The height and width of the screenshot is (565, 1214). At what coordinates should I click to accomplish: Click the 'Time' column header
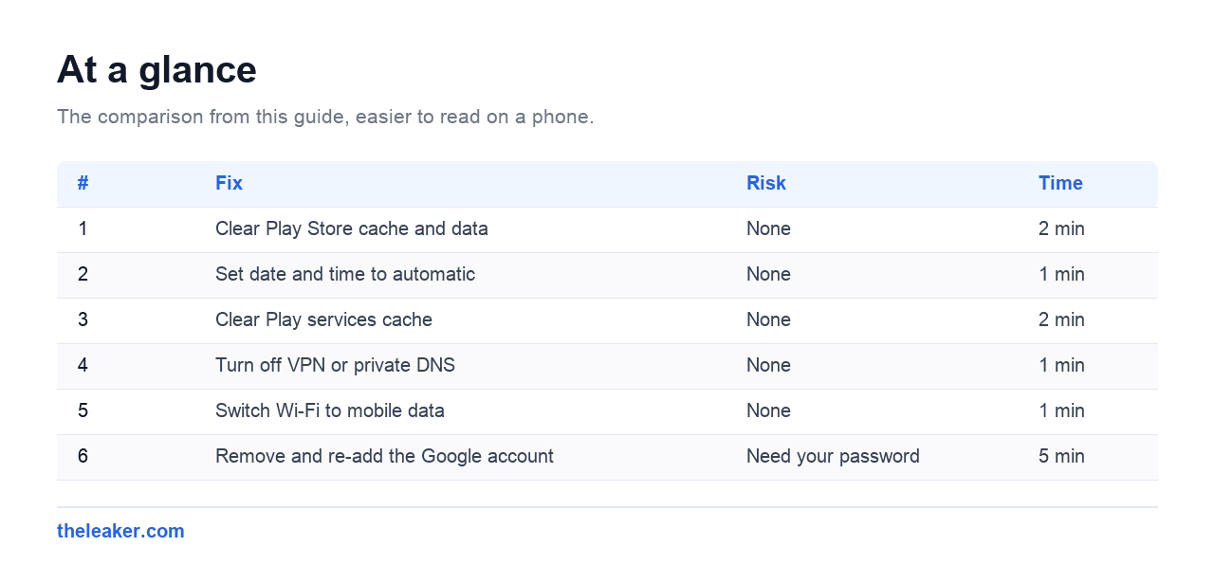(x=1060, y=183)
